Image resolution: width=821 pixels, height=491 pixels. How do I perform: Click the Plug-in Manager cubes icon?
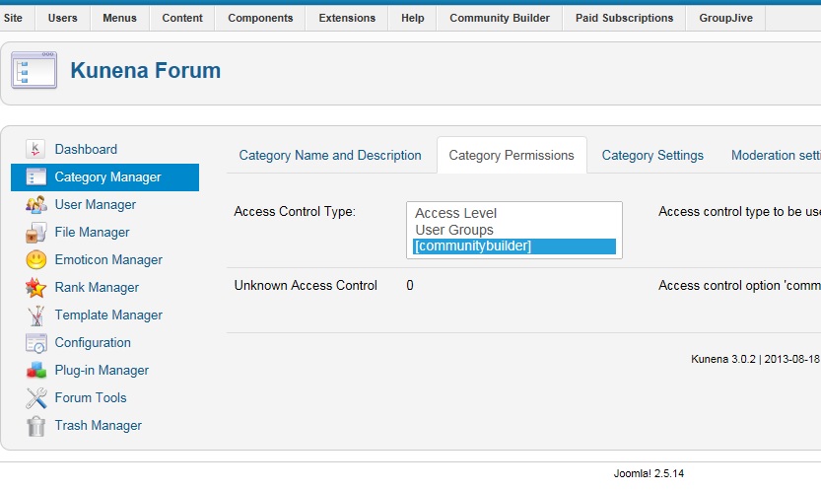click(35, 371)
